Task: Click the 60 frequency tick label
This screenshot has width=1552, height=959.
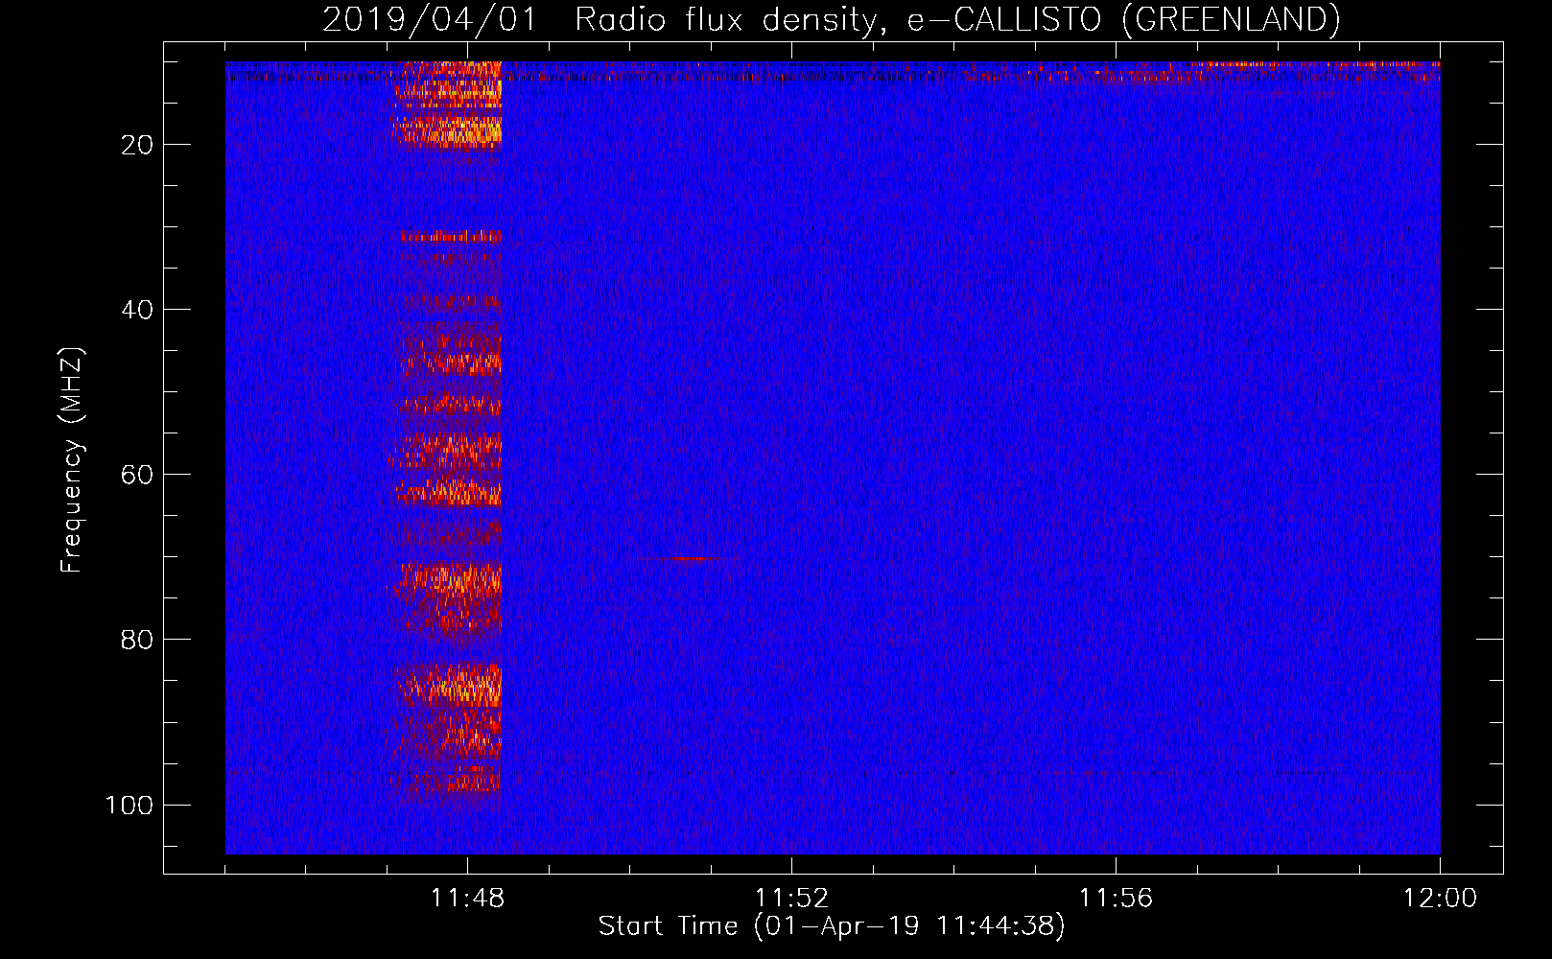Action: (136, 475)
